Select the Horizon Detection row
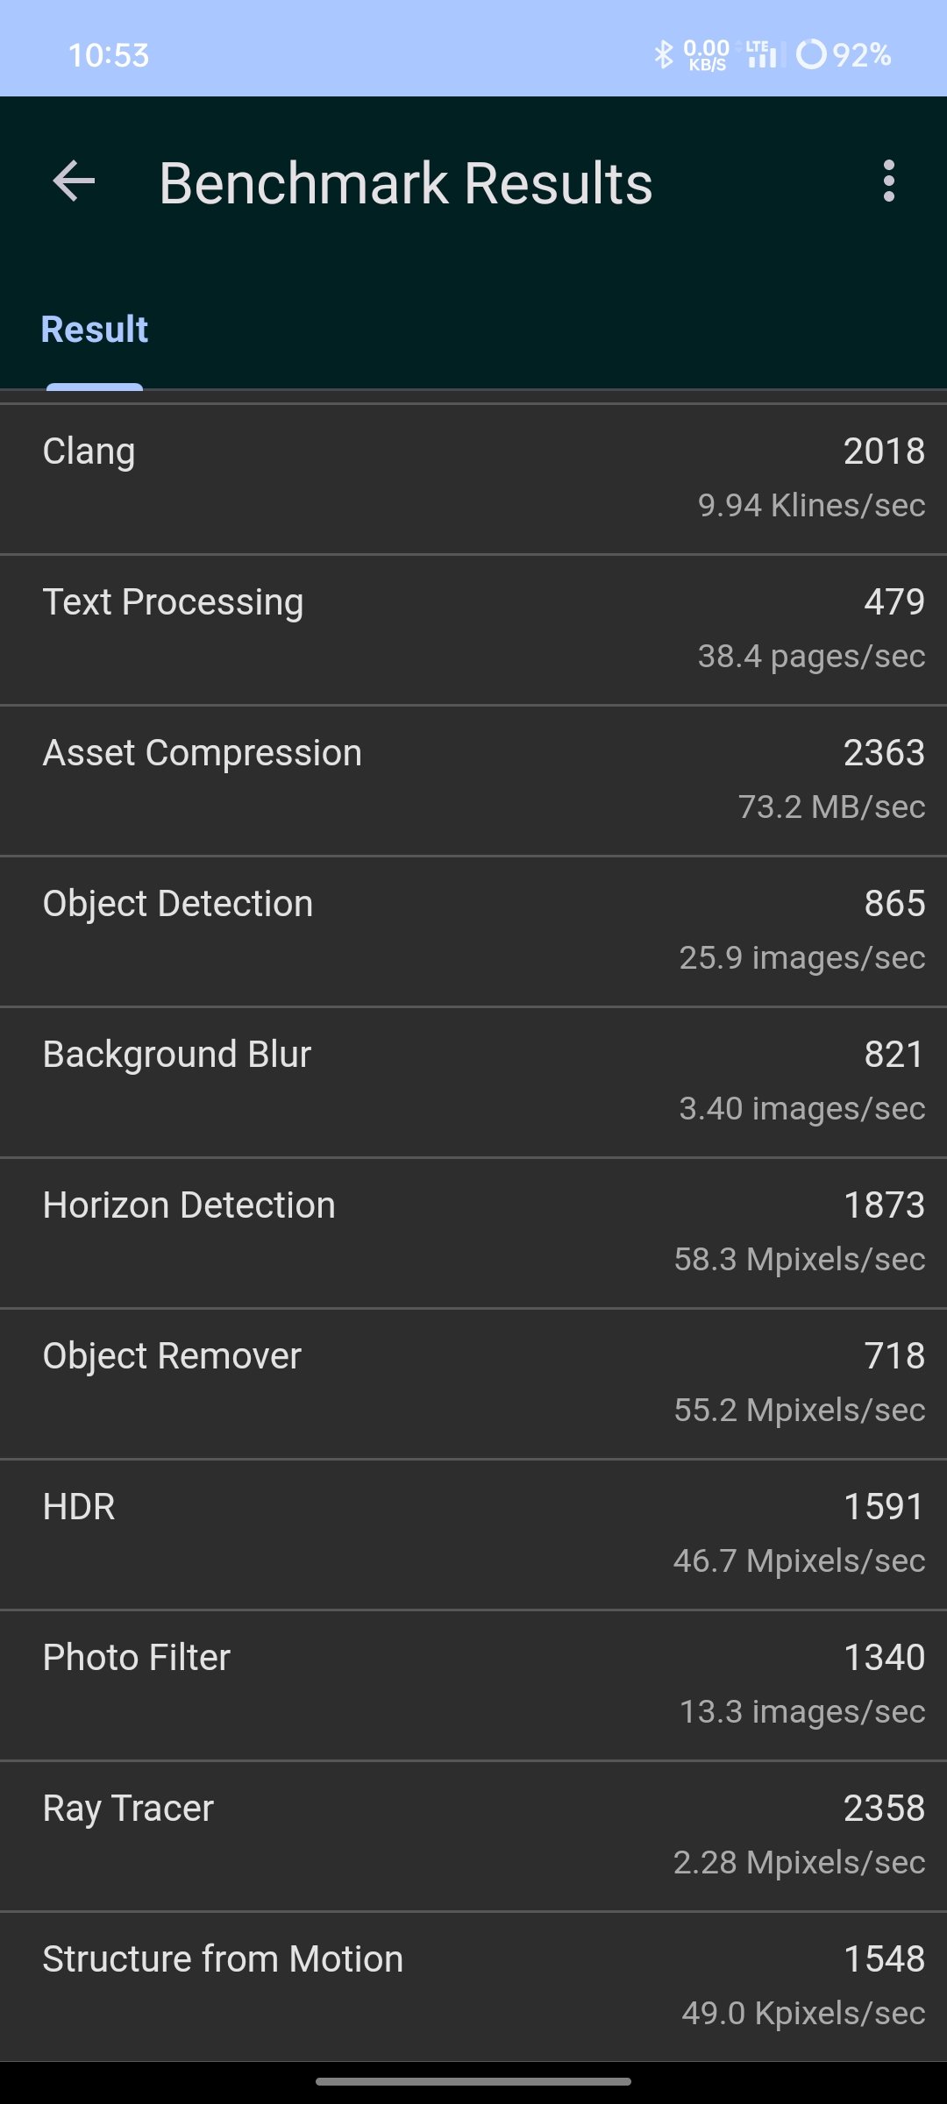The height and width of the screenshot is (2104, 947). point(473,1233)
